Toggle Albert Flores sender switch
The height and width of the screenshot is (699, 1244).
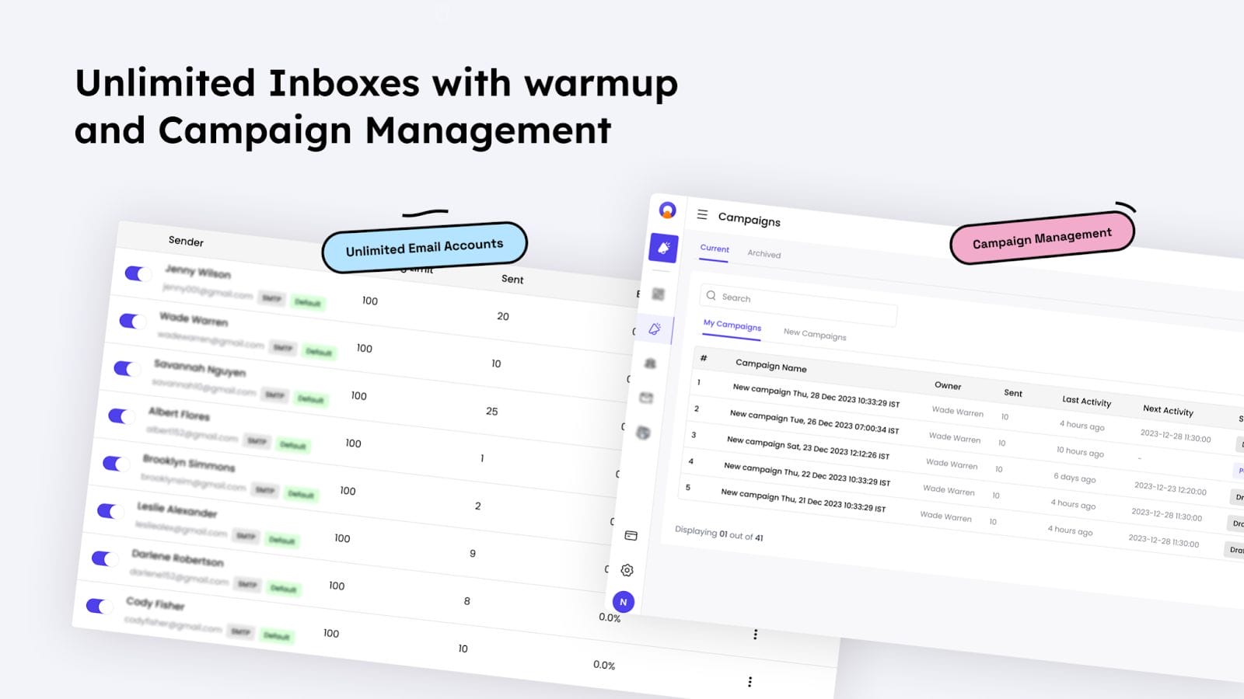click(x=121, y=416)
